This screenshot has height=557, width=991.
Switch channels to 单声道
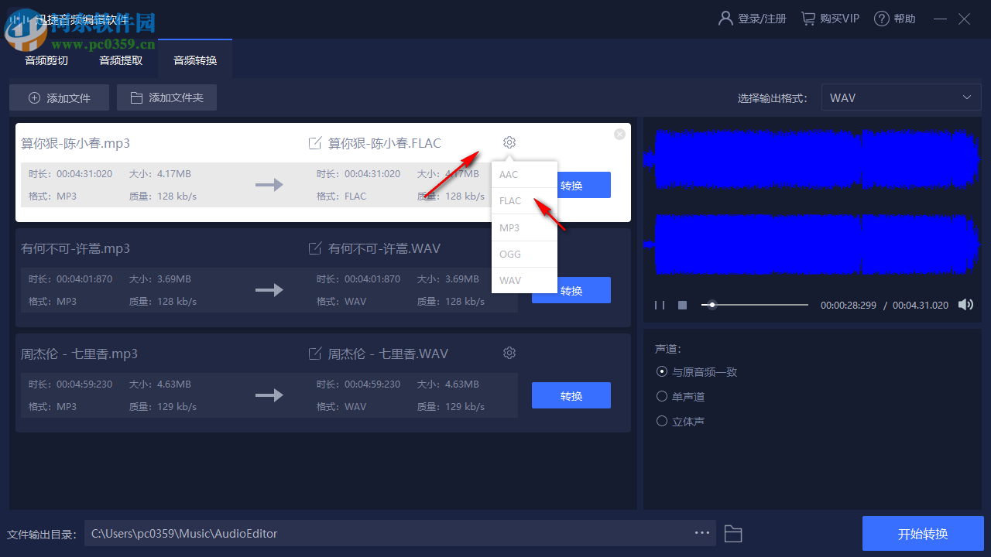pyautogui.click(x=662, y=396)
